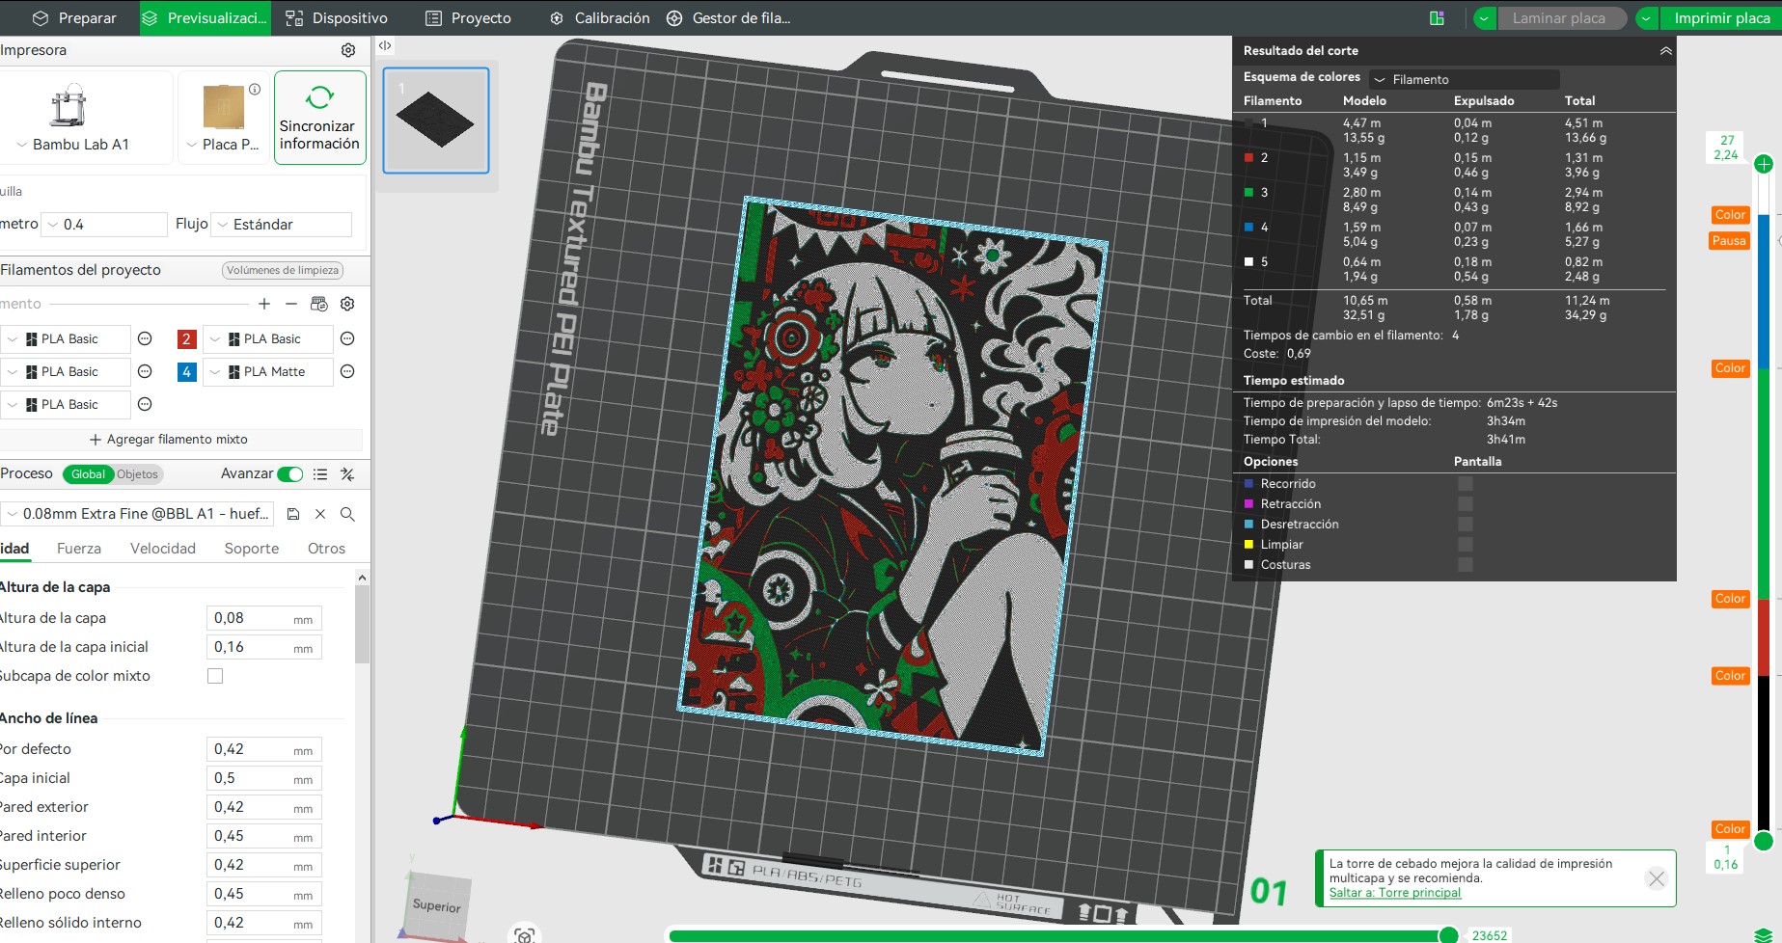This screenshot has height=943, width=1782.
Task: Open Dispositivo tab
Action: click(337, 18)
